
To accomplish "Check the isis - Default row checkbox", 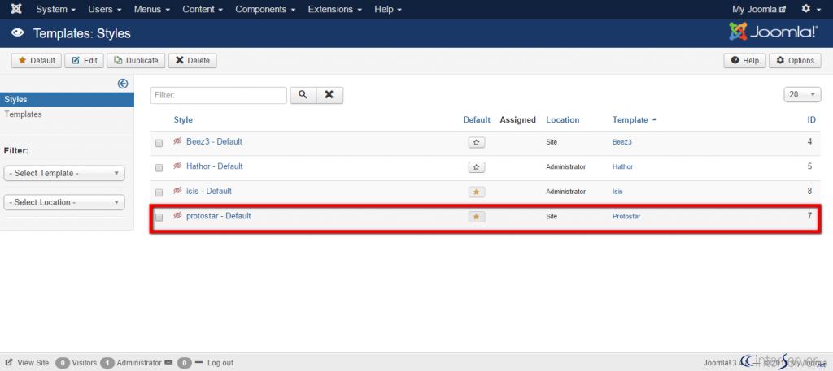I will [159, 192].
